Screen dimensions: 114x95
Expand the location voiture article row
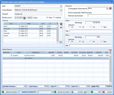(11, 55)
